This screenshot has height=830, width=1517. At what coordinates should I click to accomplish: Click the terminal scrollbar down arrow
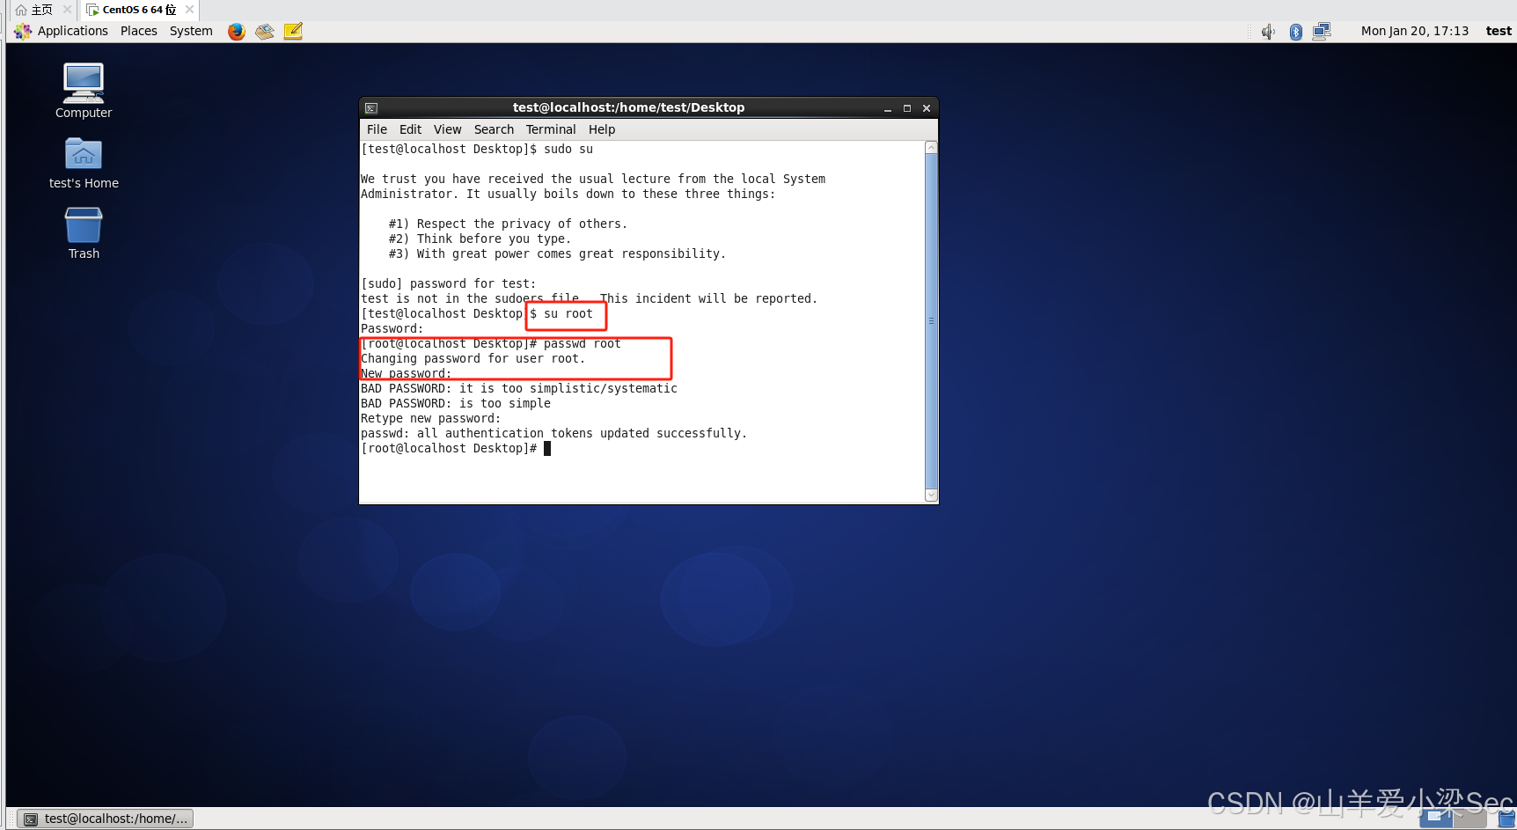931,496
